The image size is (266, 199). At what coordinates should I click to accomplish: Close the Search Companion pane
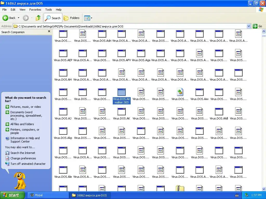click(x=49, y=31)
